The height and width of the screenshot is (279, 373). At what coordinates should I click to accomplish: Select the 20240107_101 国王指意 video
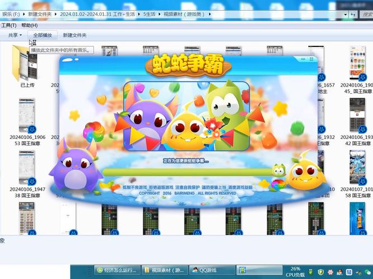coord(357,167)
